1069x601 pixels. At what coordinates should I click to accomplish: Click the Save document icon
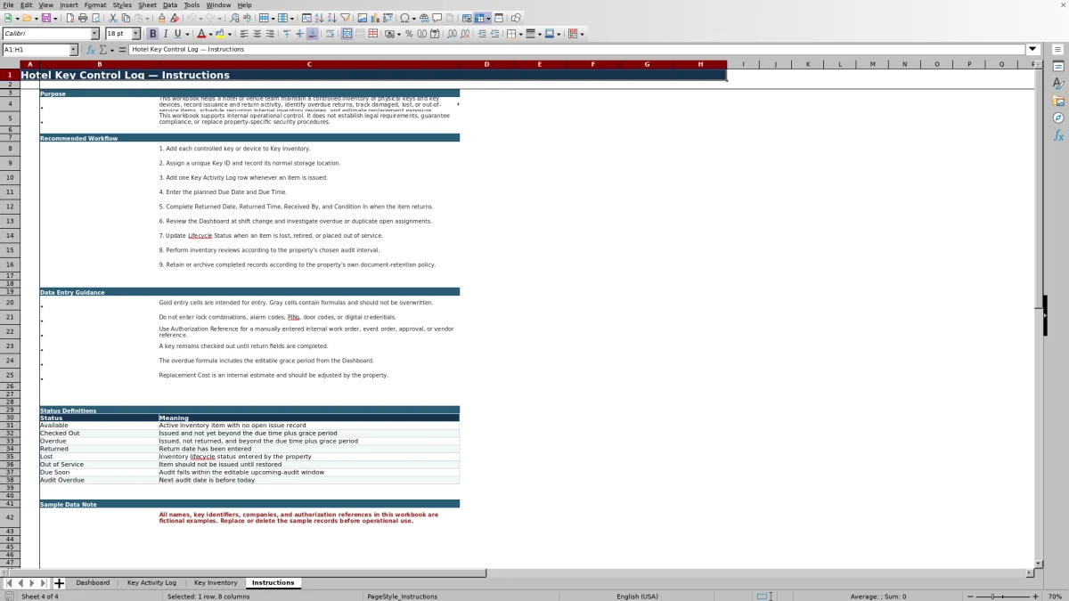coord(45,18)
